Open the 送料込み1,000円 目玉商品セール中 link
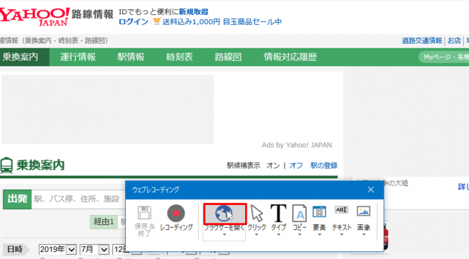 [x=222, y=22]
